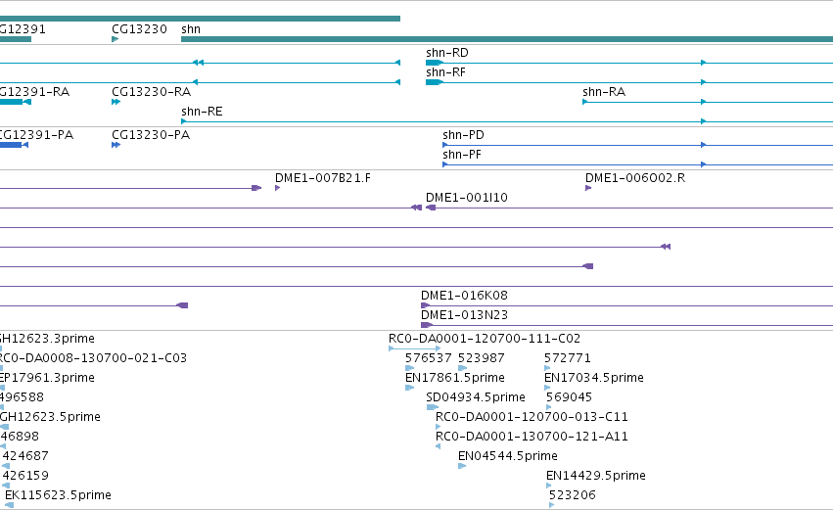This screenshot has width=833, height=510.
Task: Click the '426159' label
Action: [25, 476]
